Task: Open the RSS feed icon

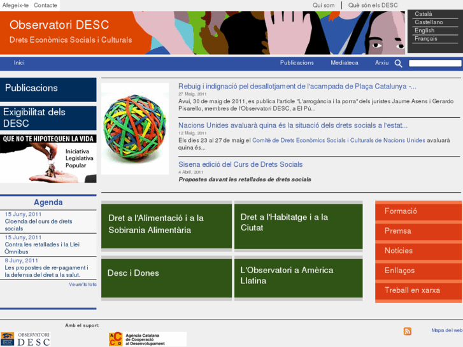Action: point(408,331)
